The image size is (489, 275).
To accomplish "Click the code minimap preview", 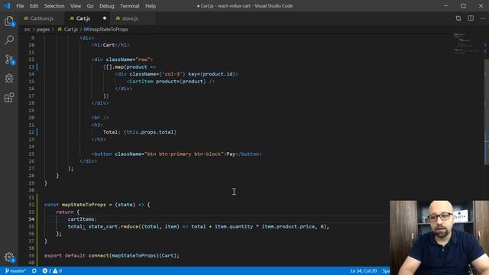I will [x=466, y=43].
